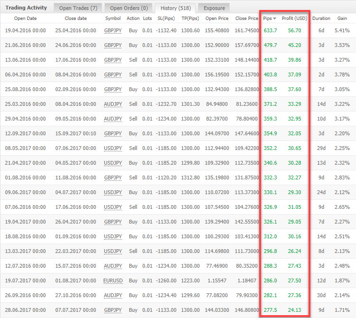Sort by Profit (USD) column header

[294, 19]
